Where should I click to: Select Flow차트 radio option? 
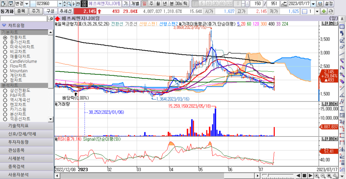(x=5, y=66)
